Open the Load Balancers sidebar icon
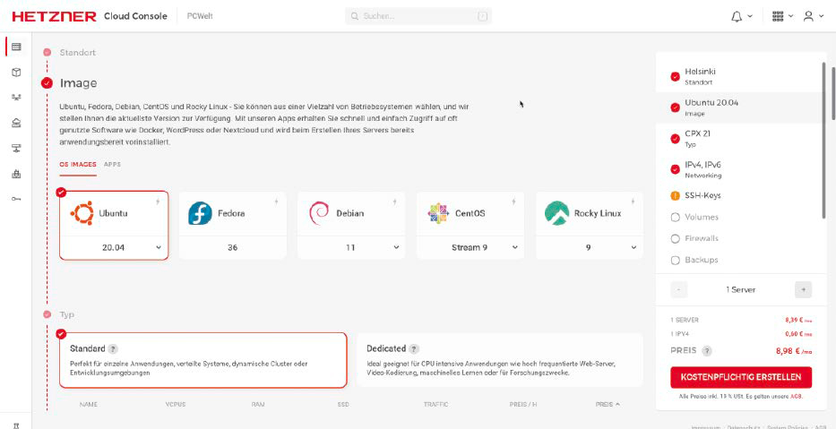Viewport: 836px width, 429px height. pos(16,98)
